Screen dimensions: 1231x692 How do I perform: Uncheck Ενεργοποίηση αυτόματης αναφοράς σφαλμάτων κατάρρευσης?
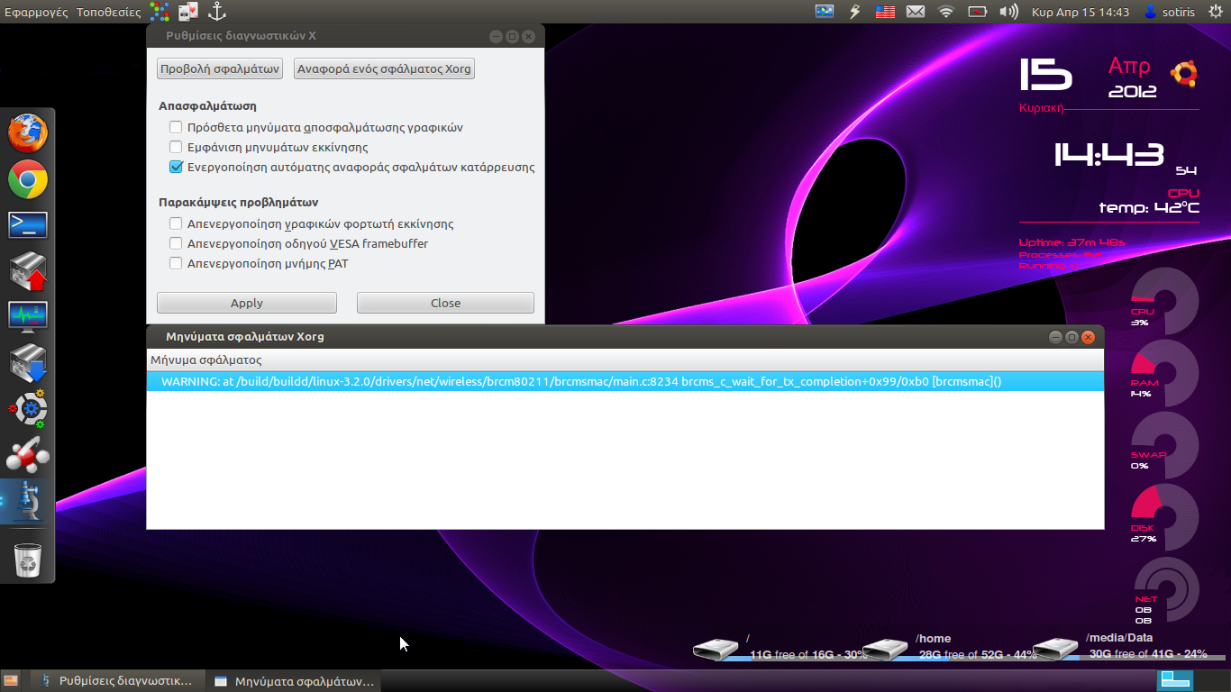(177, 167)
